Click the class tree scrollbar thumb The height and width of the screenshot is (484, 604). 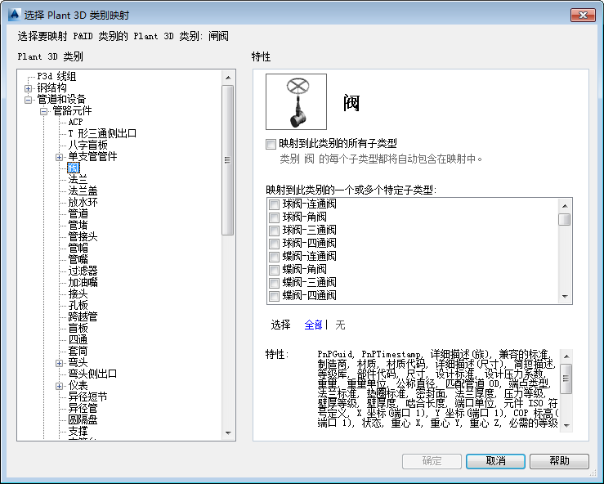click(228, 160)
